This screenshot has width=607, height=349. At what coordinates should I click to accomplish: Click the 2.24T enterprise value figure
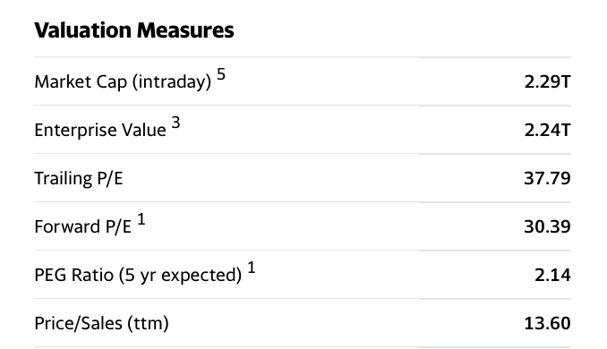click(547, 130)
